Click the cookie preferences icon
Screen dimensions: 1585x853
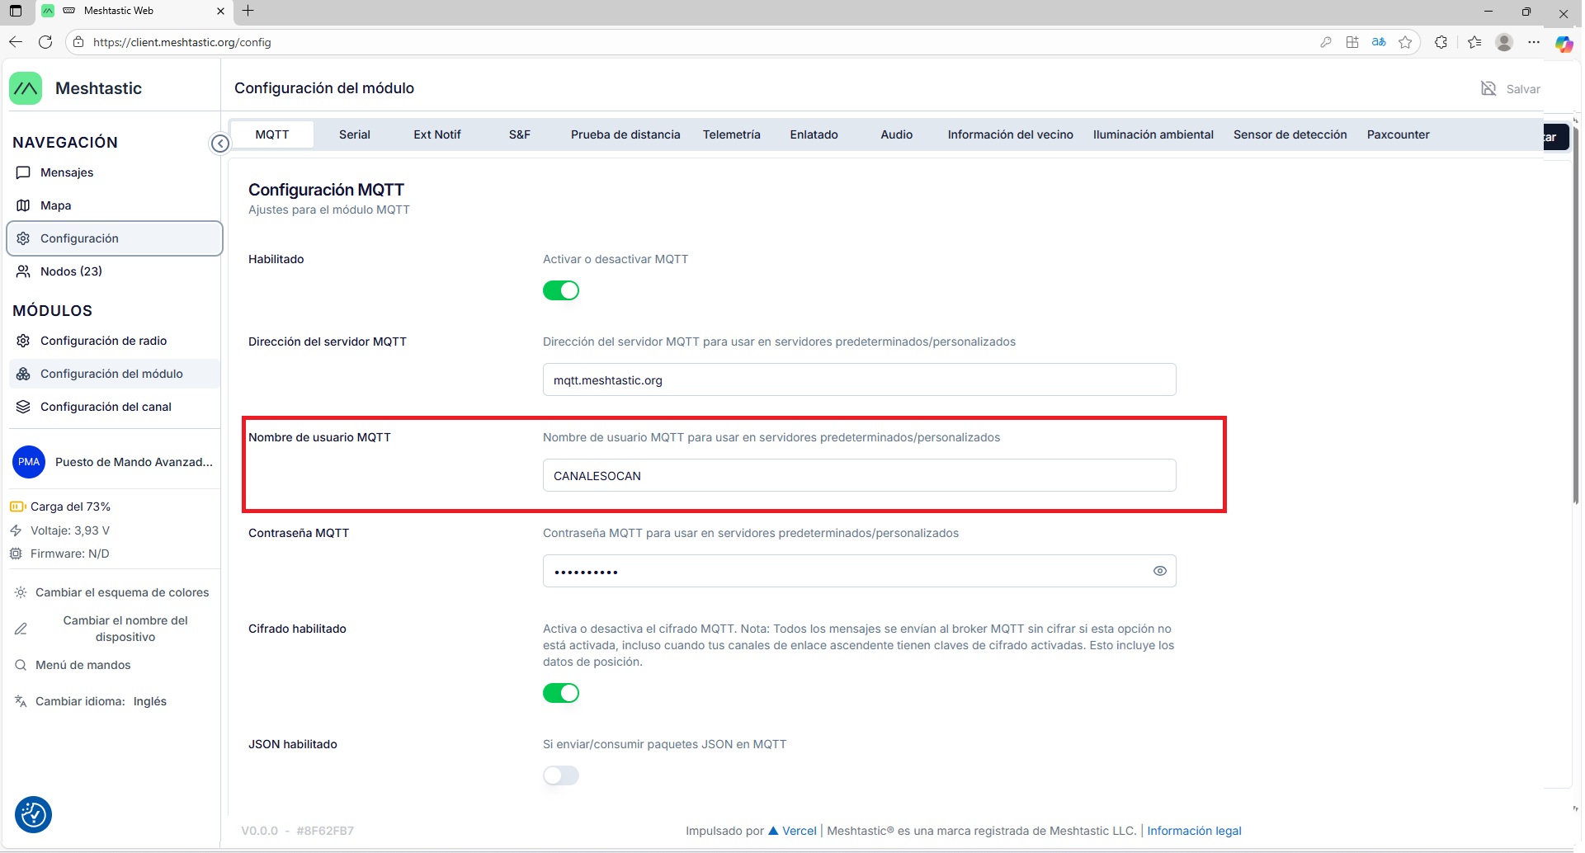click(34, 814)
